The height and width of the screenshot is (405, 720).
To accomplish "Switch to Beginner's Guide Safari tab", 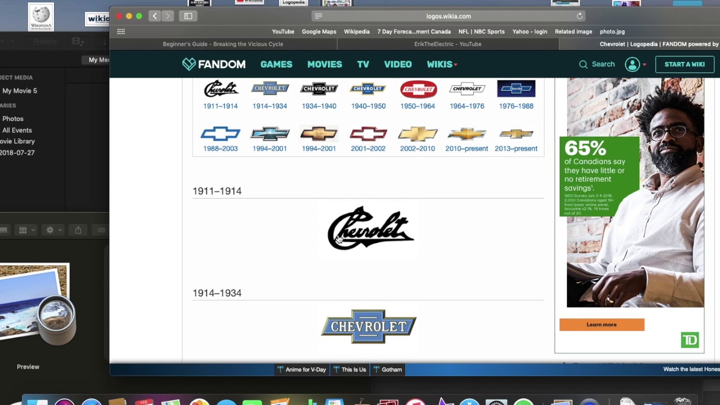I will coord(223,44).
